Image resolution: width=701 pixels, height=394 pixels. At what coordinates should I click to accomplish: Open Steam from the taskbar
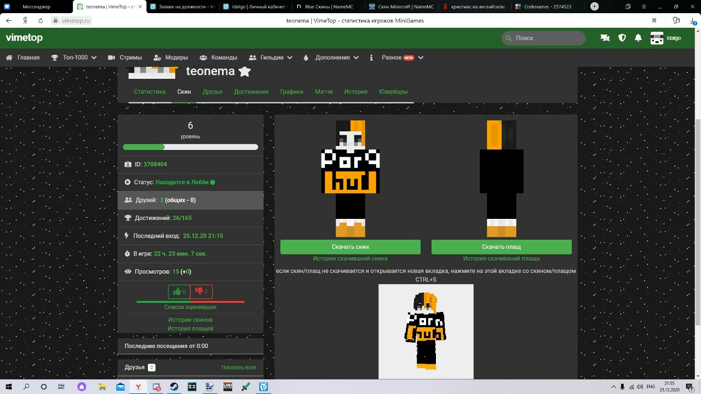tap(174, 386)
